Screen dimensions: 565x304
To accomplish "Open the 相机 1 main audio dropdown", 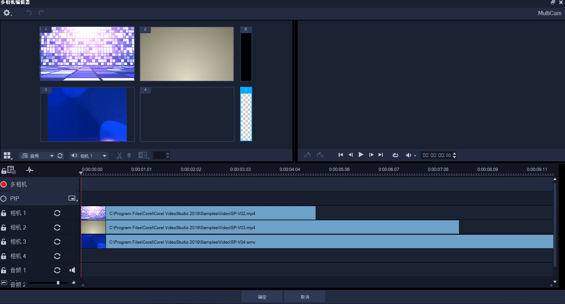I will 88,156.
